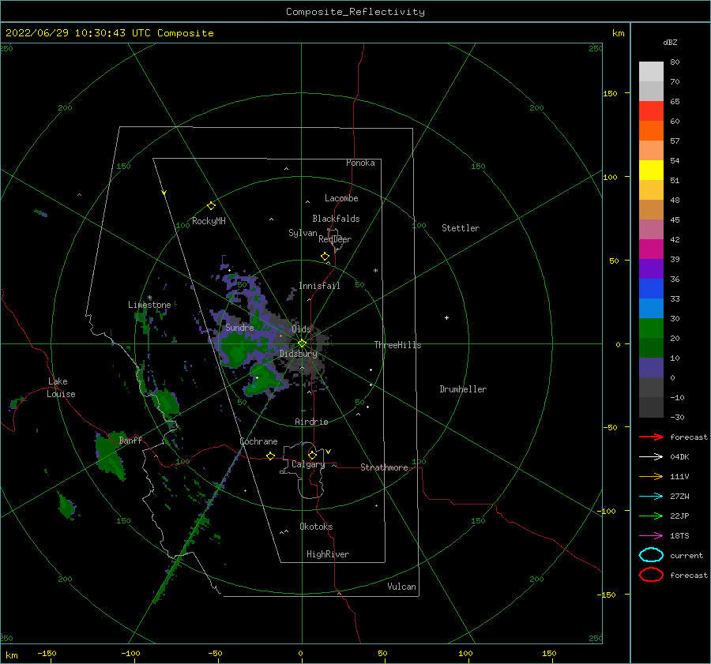Click the Composite_Reflectivity title text

coord(355,12)
